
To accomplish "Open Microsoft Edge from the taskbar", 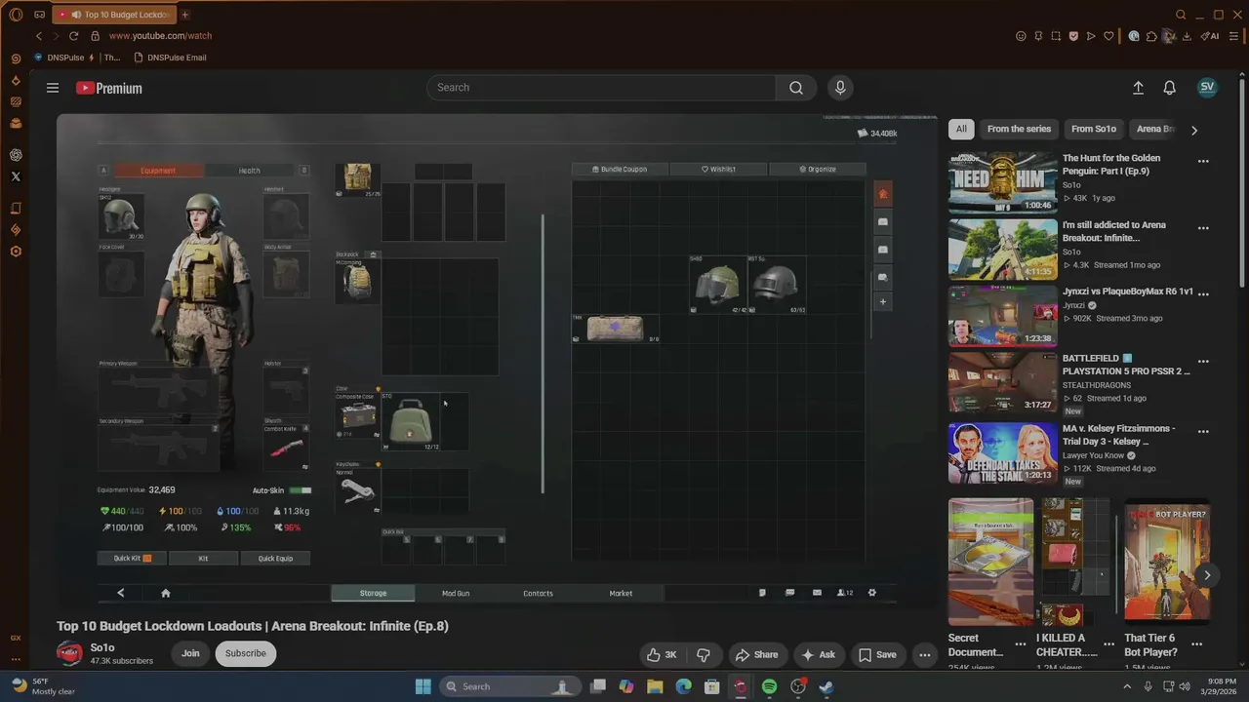I will pos(683,686).
